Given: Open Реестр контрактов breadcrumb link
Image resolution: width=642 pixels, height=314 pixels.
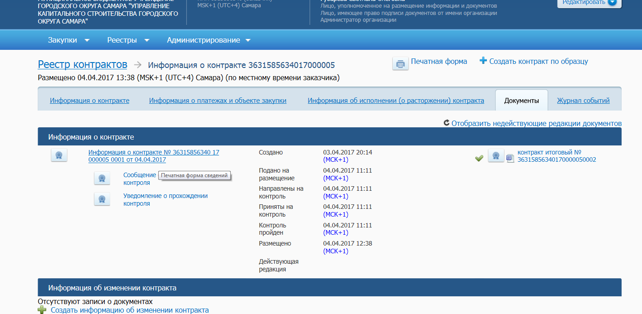Looking at the screenshot, I should pos(83,64).
